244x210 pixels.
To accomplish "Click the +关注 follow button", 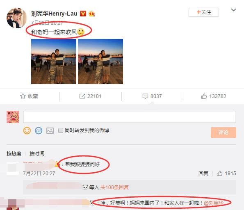I will tap(204, 12).
